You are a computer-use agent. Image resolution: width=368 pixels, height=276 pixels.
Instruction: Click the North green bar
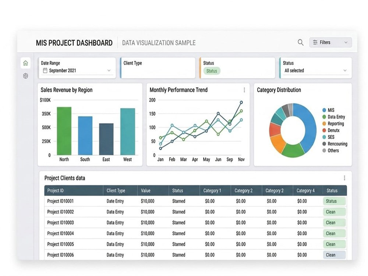click(x=64, y=131)
